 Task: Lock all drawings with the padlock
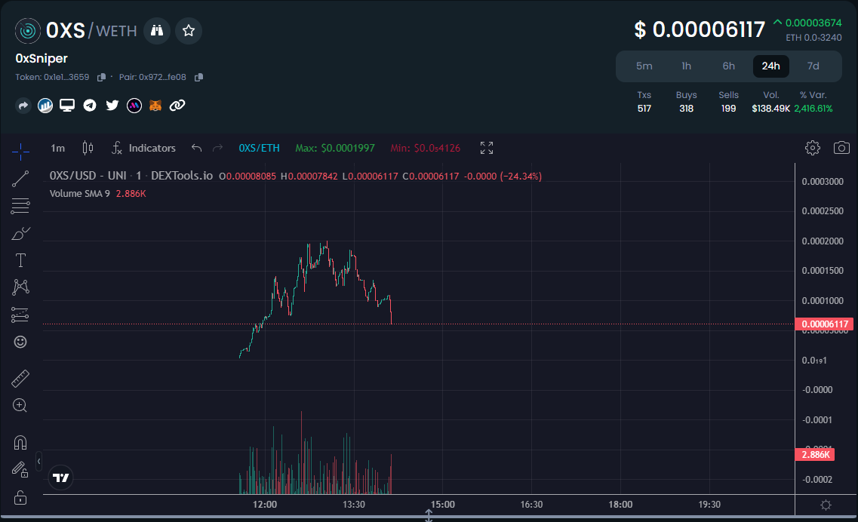coord(20,497)
